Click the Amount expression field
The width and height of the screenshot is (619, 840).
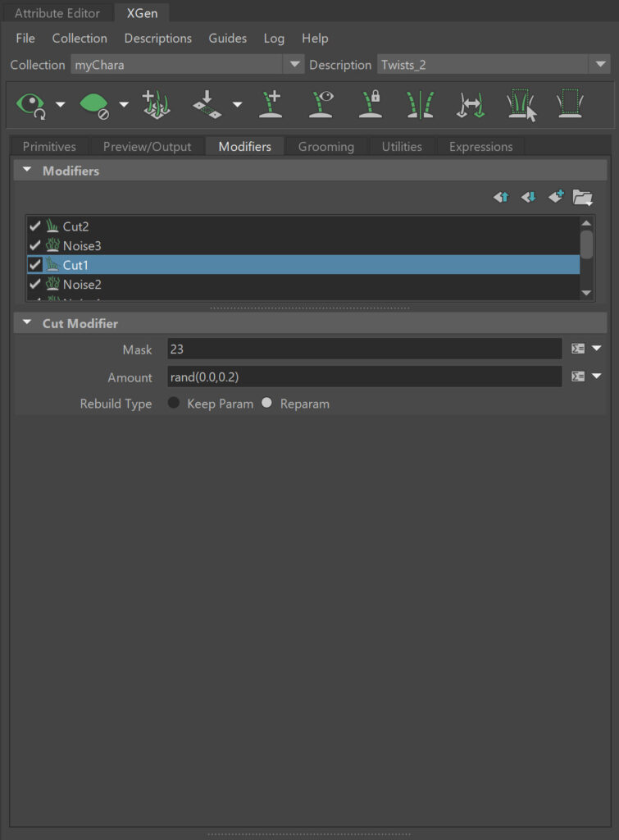point(365,377)
